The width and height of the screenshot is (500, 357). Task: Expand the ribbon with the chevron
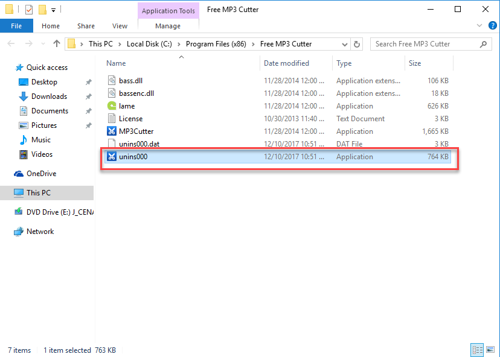tap(479, 25)
